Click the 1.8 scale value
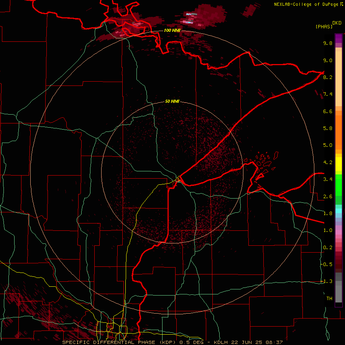Image resolution: width=345 pixels, height=345 pixels. coord(328,214)
